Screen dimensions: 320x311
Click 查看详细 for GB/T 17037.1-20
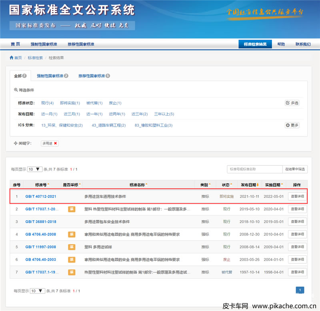[x=297, y=209]
